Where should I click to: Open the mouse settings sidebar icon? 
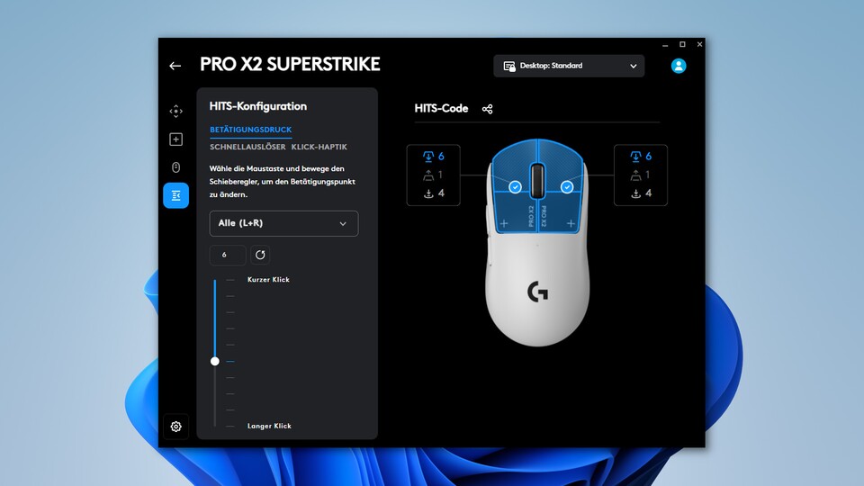point(175,167)
